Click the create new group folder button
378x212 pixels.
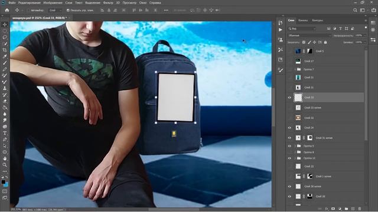click(346, 209)
